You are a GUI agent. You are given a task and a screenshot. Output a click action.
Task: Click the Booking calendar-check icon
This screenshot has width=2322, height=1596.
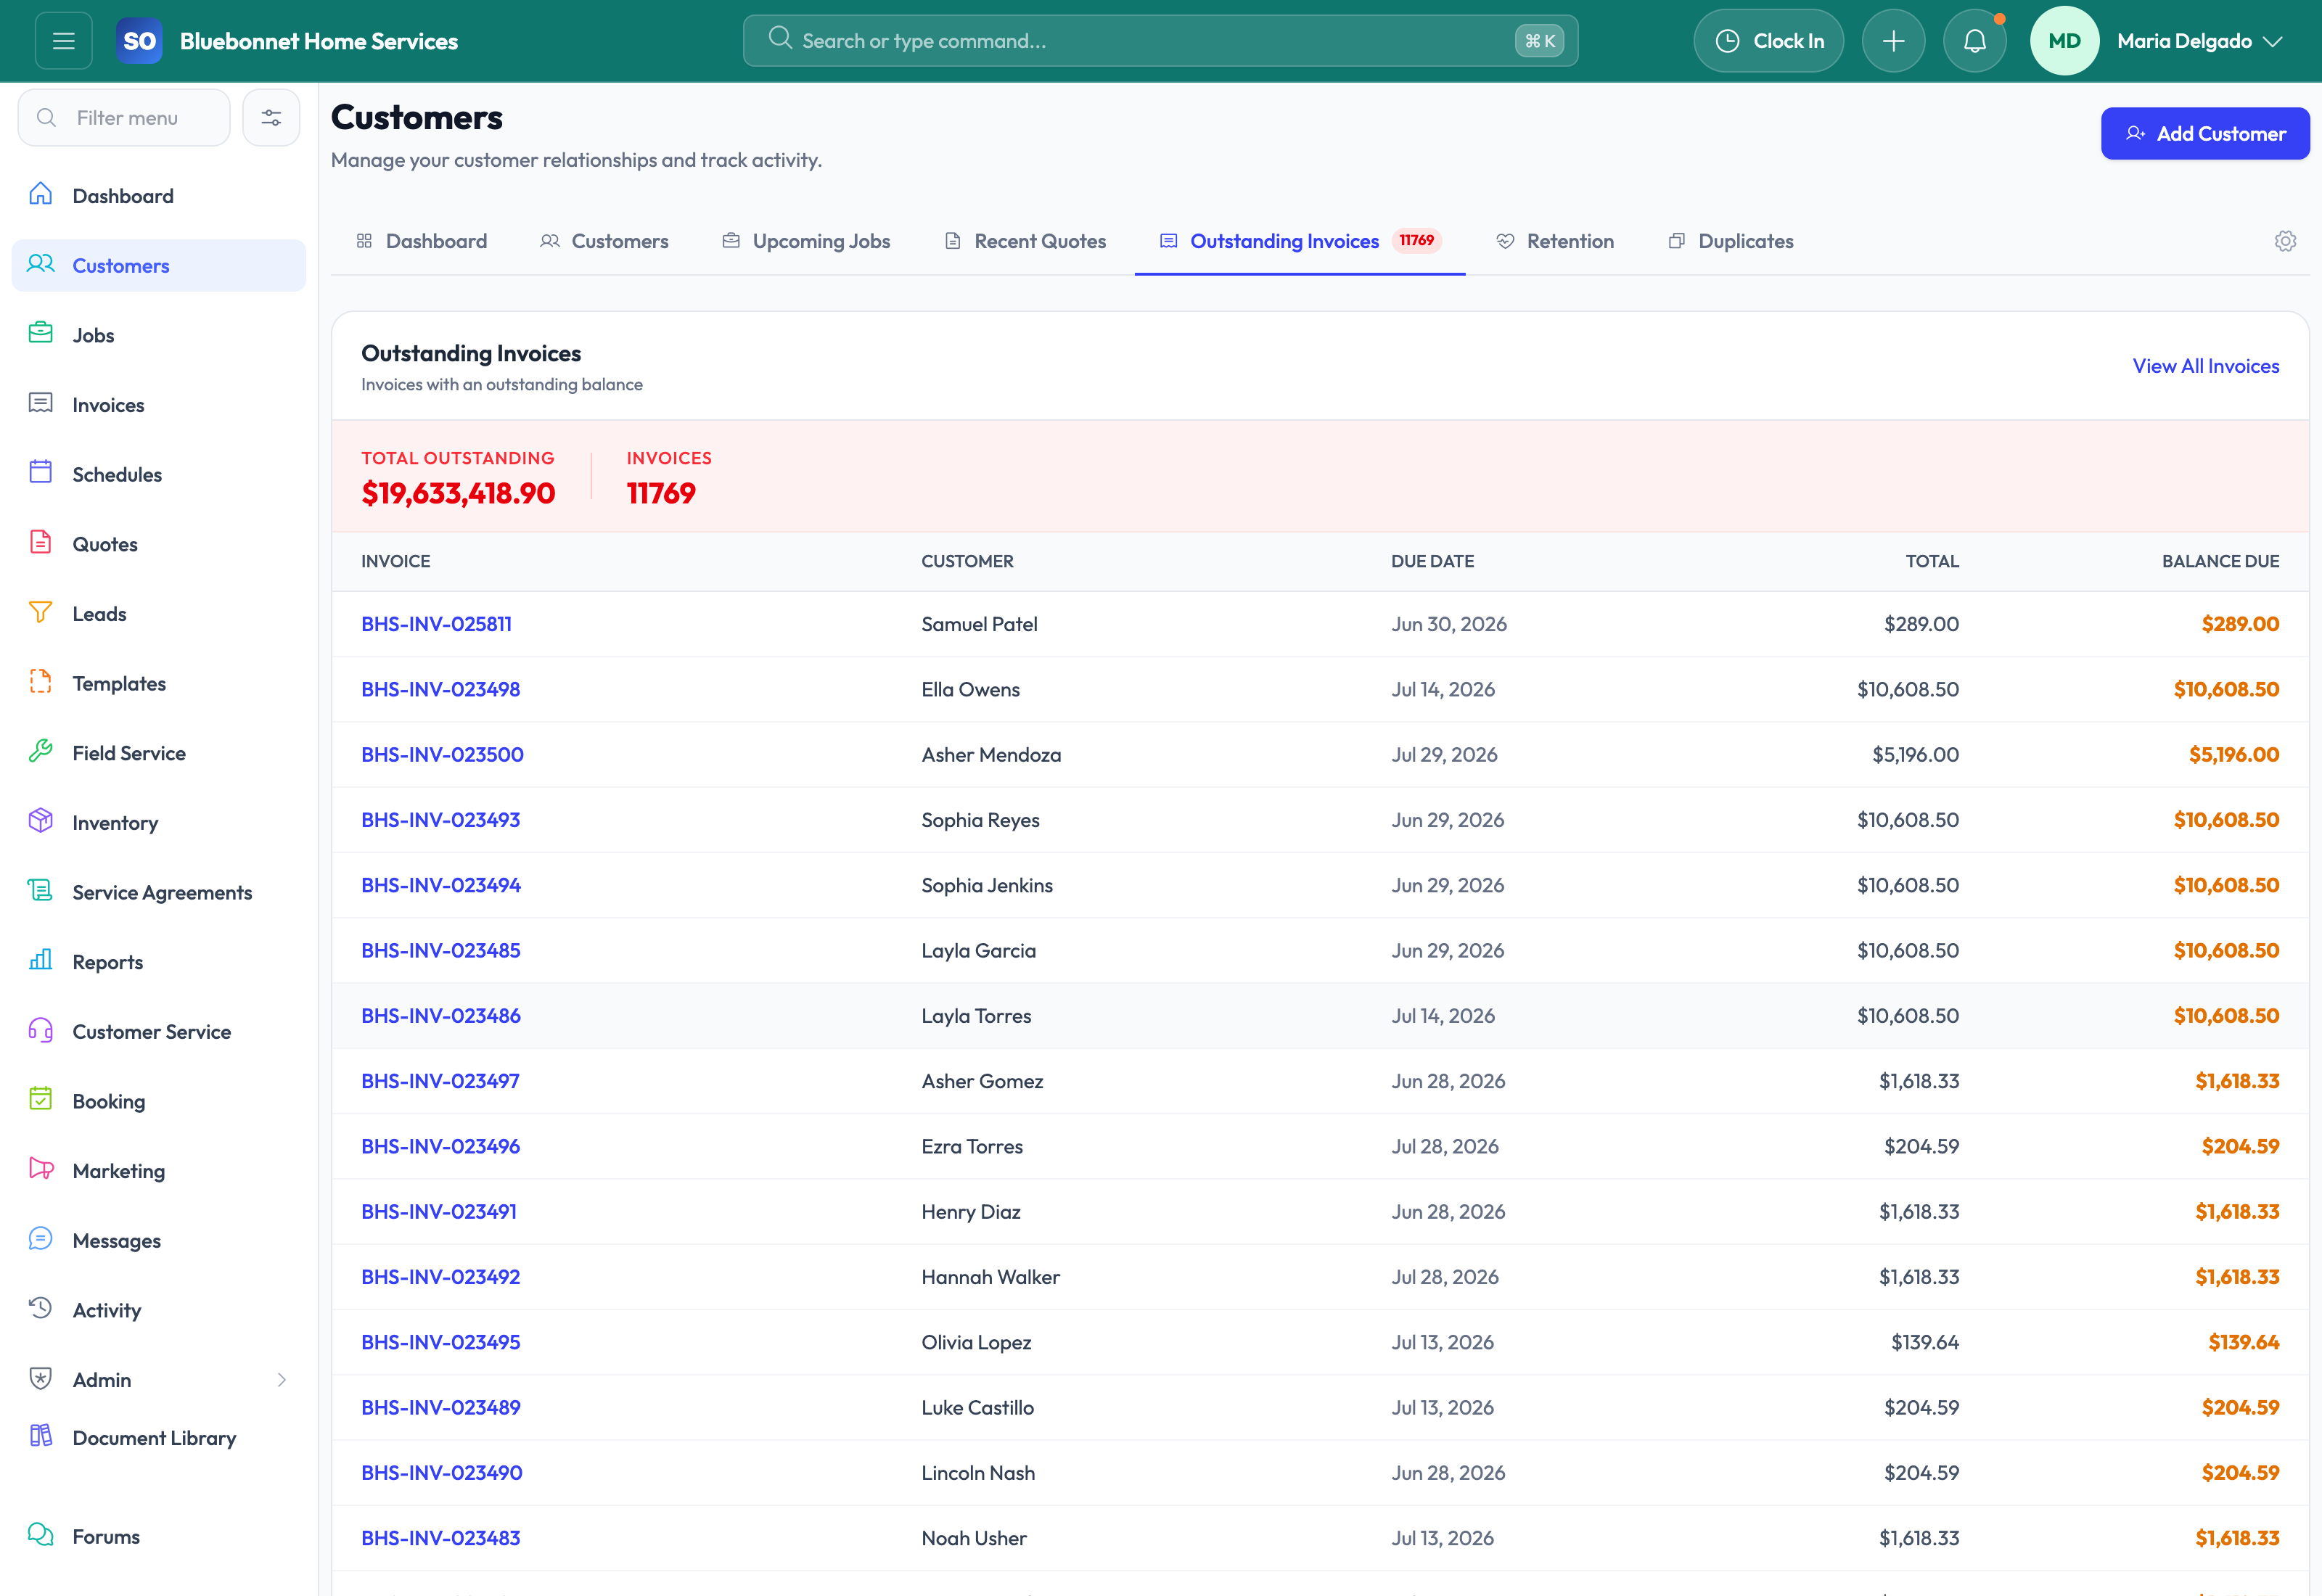point(40,1099)
